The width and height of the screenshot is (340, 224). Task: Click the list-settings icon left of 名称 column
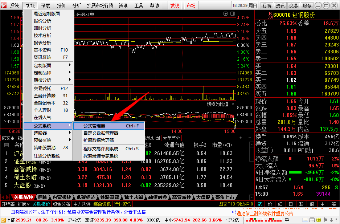(7, 145)
